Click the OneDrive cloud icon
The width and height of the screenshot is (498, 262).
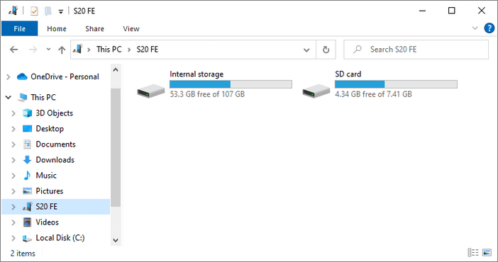(22, 76)
